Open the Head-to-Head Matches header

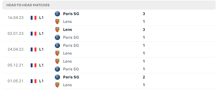click(x=109, y=5)
